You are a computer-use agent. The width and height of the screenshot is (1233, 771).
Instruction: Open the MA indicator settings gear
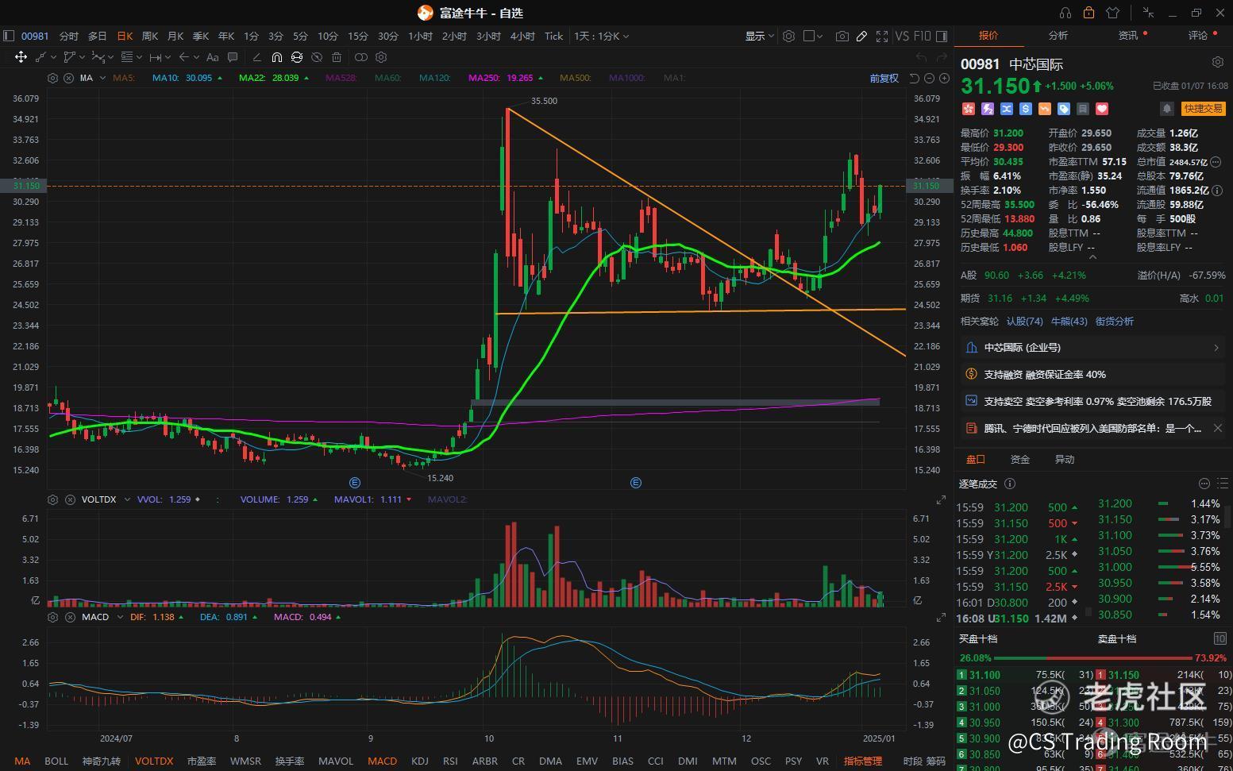pos(52,78)
